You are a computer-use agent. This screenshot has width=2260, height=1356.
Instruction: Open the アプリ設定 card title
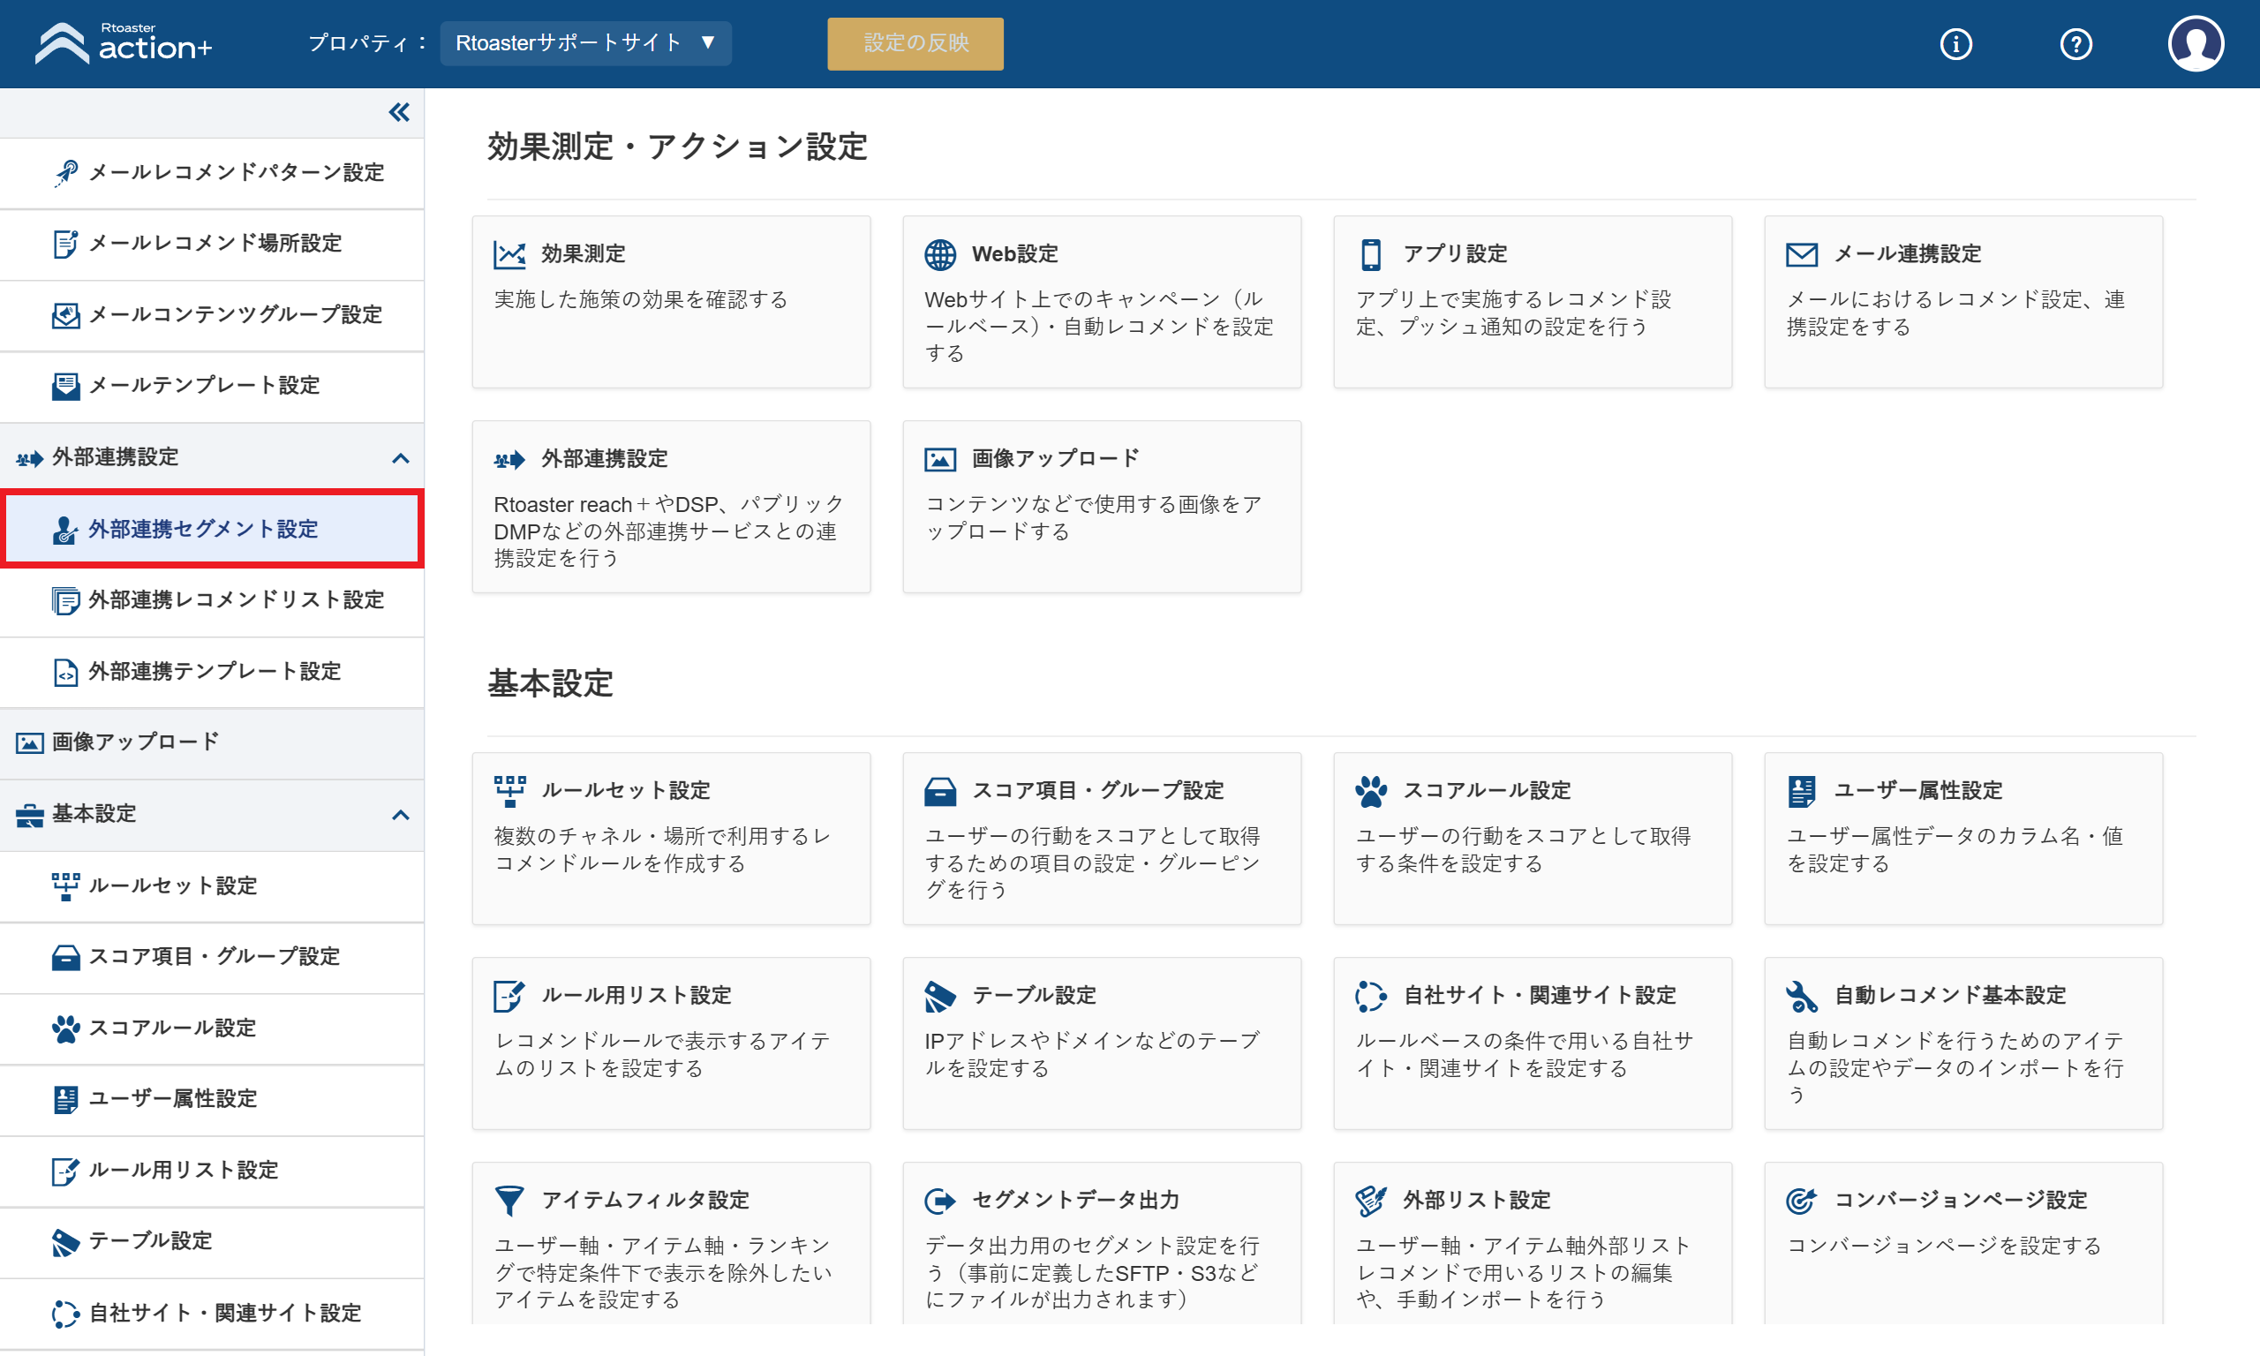click(x=1455, y=254)
